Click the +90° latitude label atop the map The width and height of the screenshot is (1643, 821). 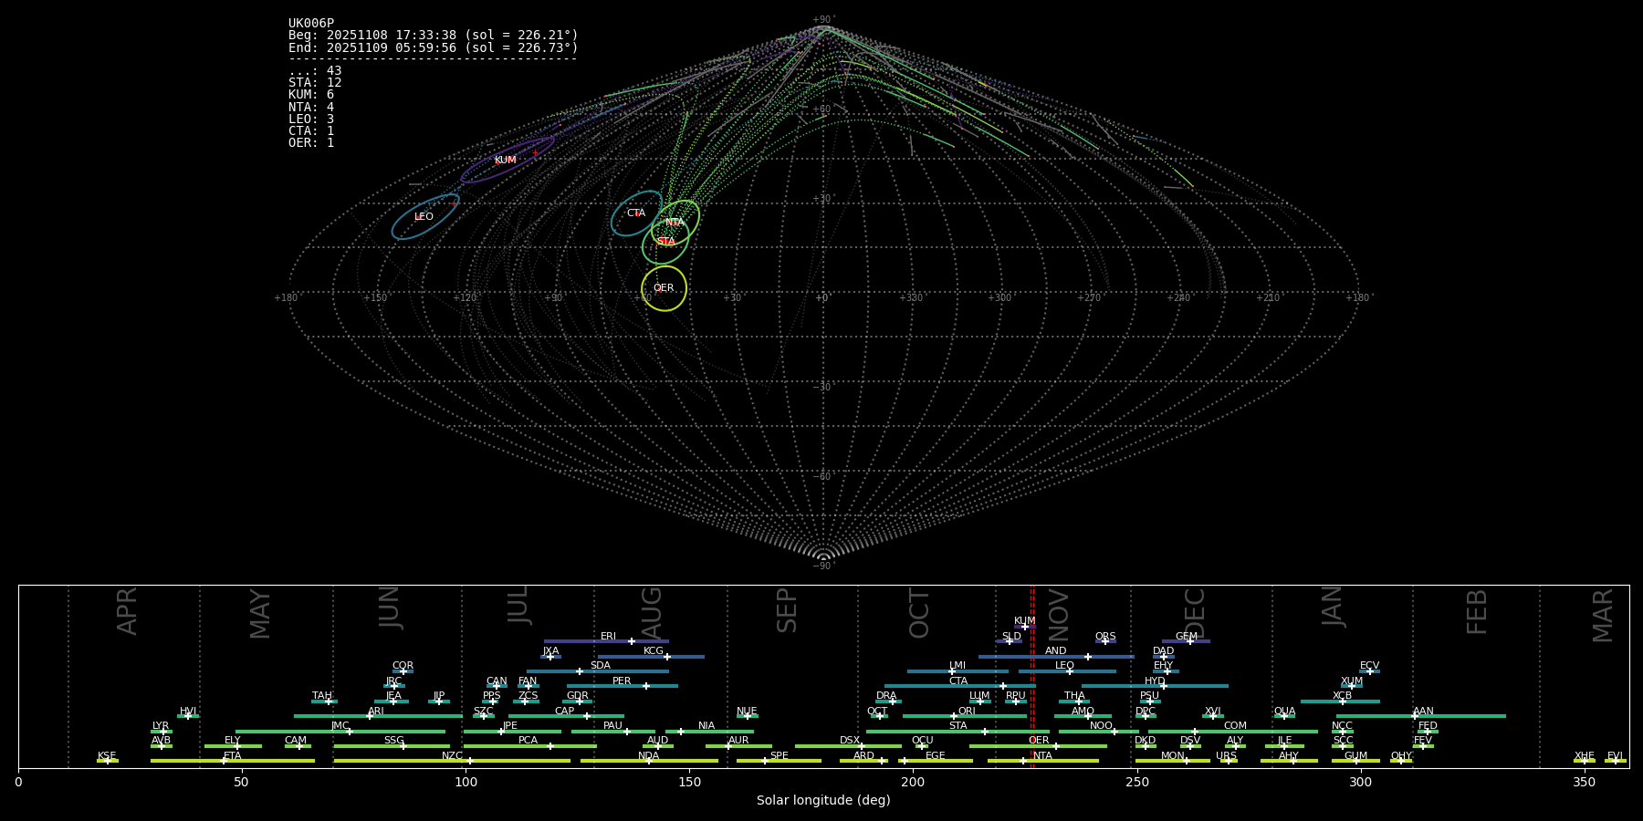[822, 19]
